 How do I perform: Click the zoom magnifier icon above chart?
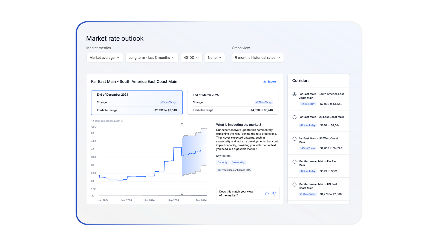click(x=93, y=121)
